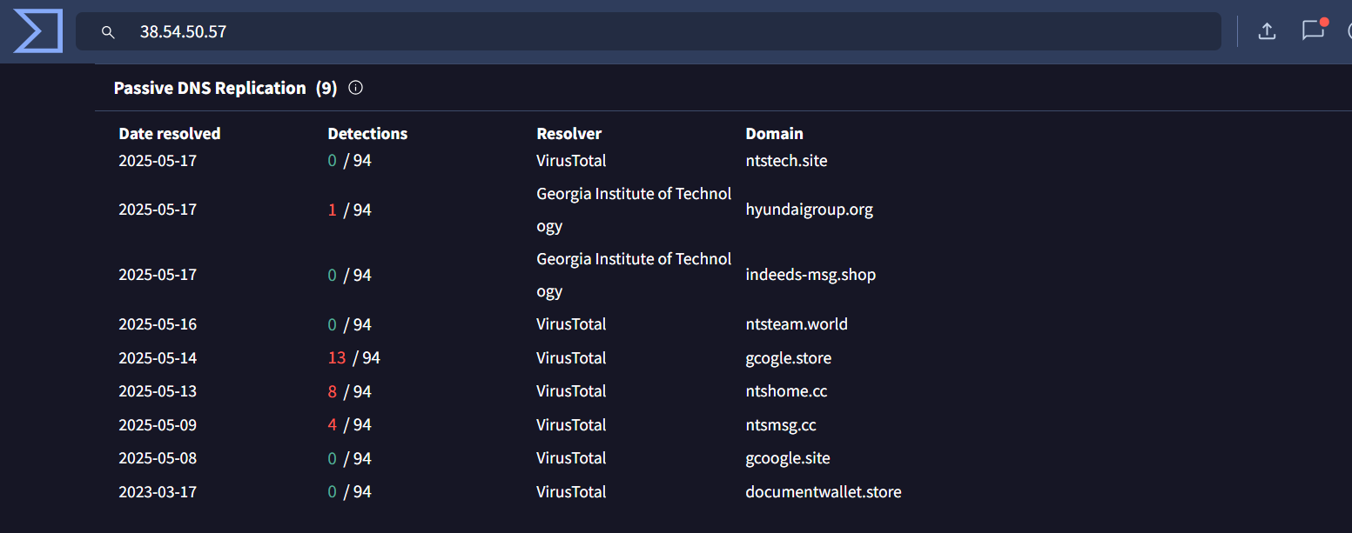Open the ntstech.site domain entry
This screenshot has height=533, width=1352.
coord(786,160)
